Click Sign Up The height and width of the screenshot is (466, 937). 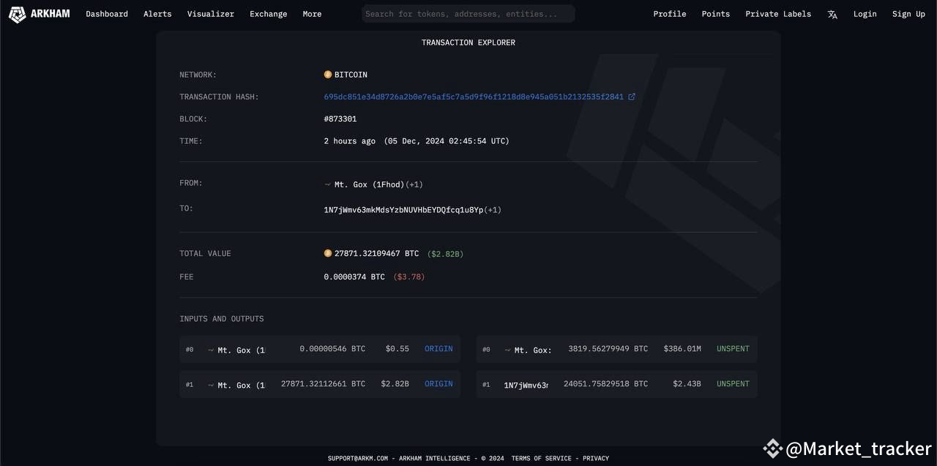coord(908,14)
